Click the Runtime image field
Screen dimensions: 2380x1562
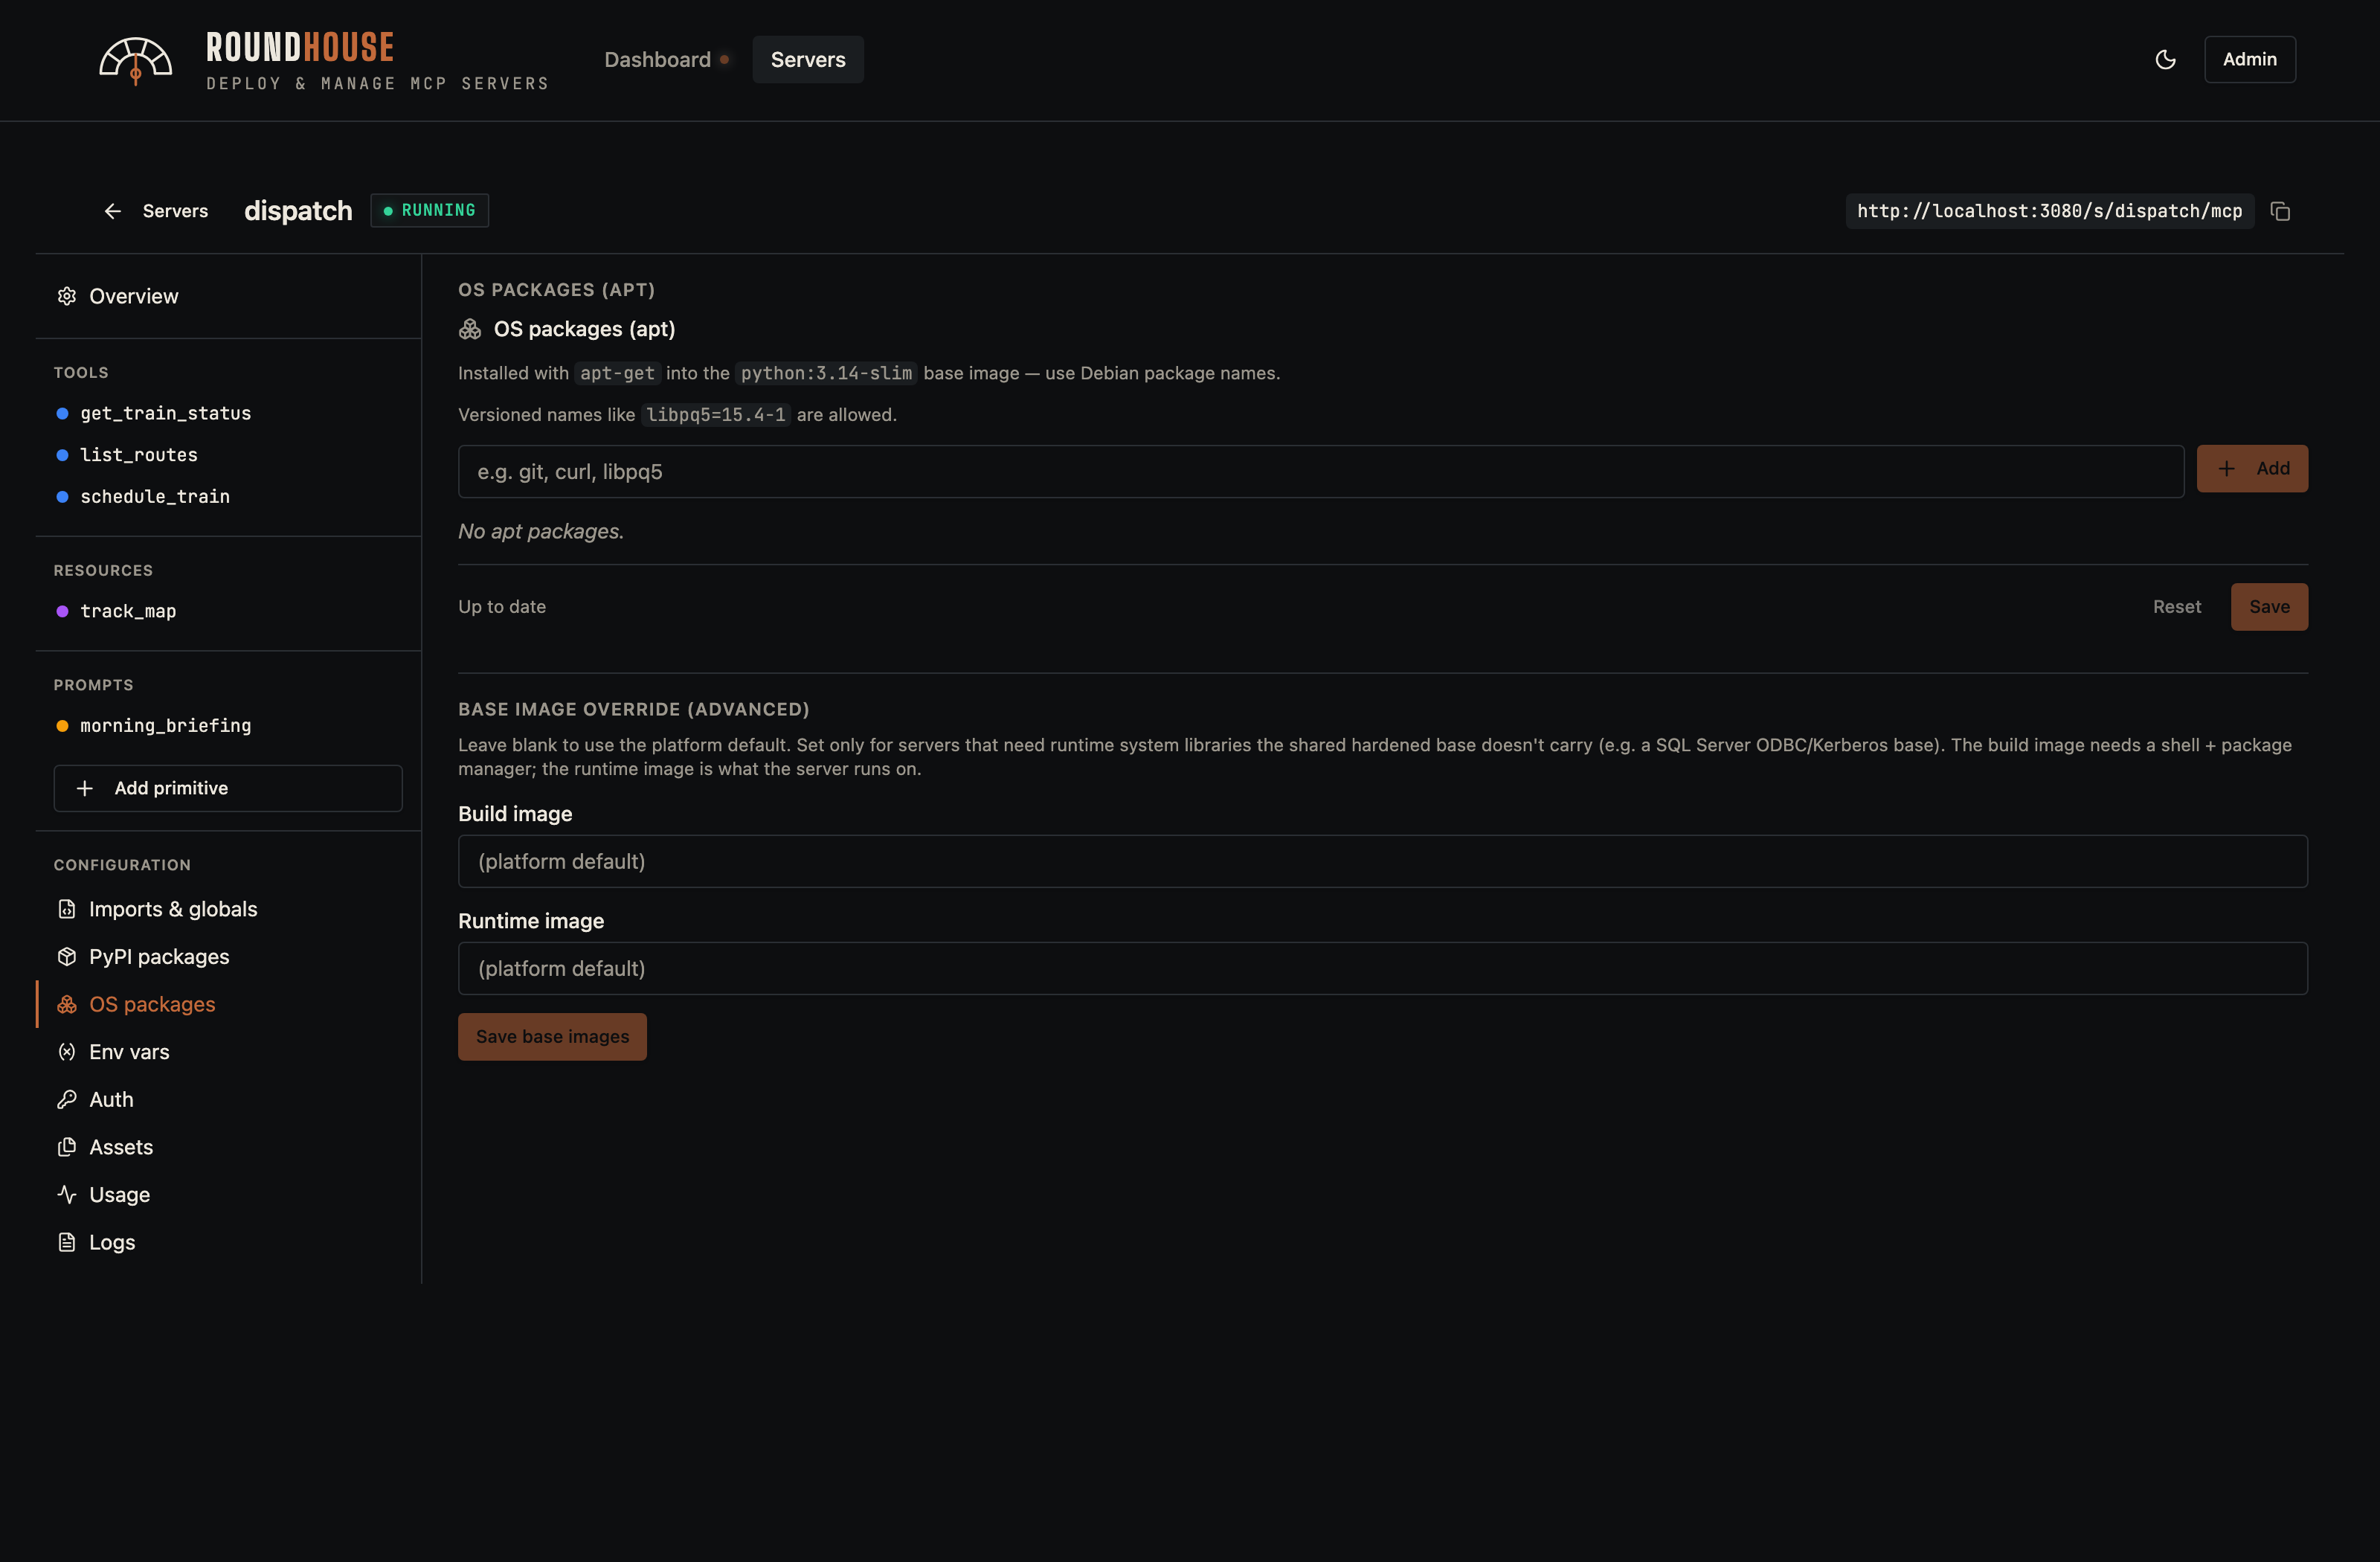[1383, 968]
